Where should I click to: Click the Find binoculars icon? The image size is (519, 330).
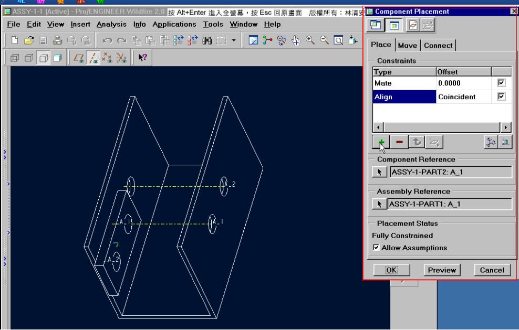click(x=207, y=40)
